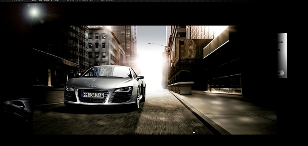Click the bright lens flare light top-left
Image resolution: width=308 pixels, height=146 pixels.
(x=34, y=12)
